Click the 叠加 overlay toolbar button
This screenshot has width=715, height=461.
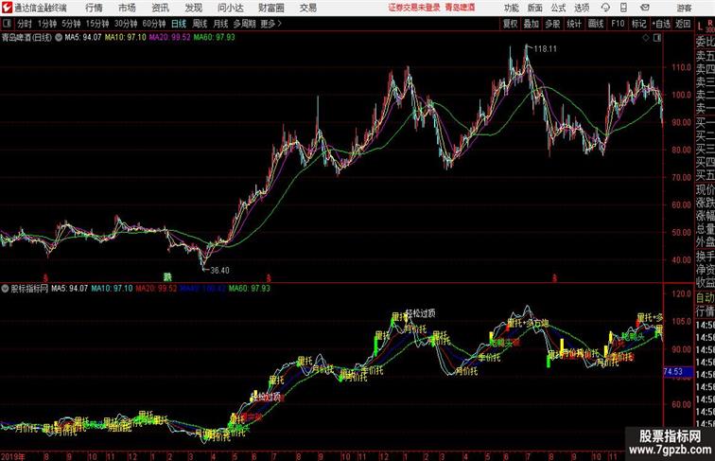click(x=532, y=24)
